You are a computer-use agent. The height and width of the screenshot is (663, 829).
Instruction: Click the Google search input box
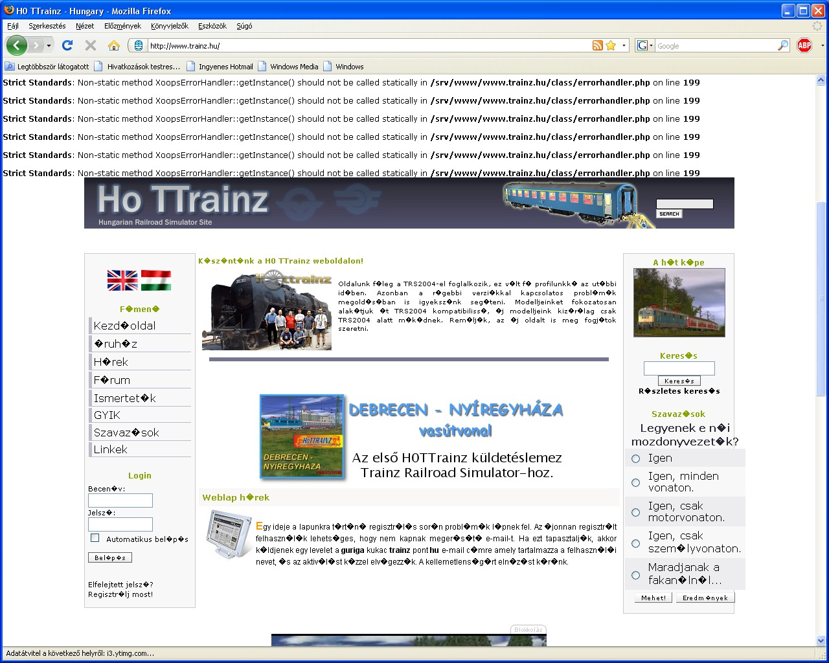(x=716, y=46)
